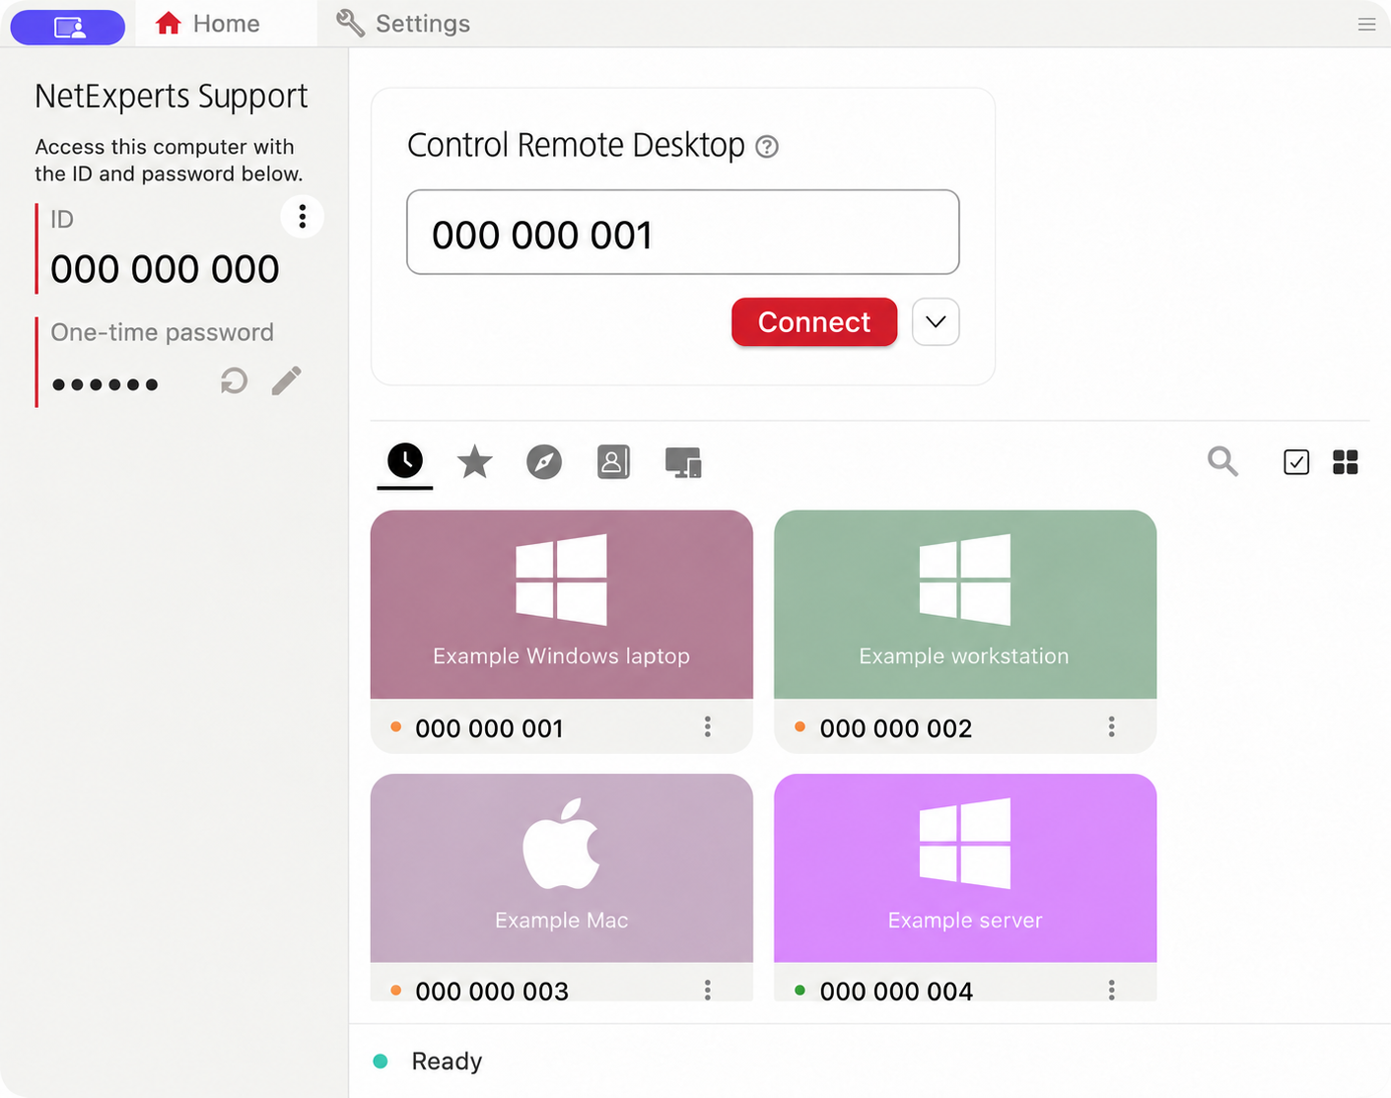1391x1098 pixels.
Task: Open options for 000 000 001 card
Action: click(x=708, y=726)
